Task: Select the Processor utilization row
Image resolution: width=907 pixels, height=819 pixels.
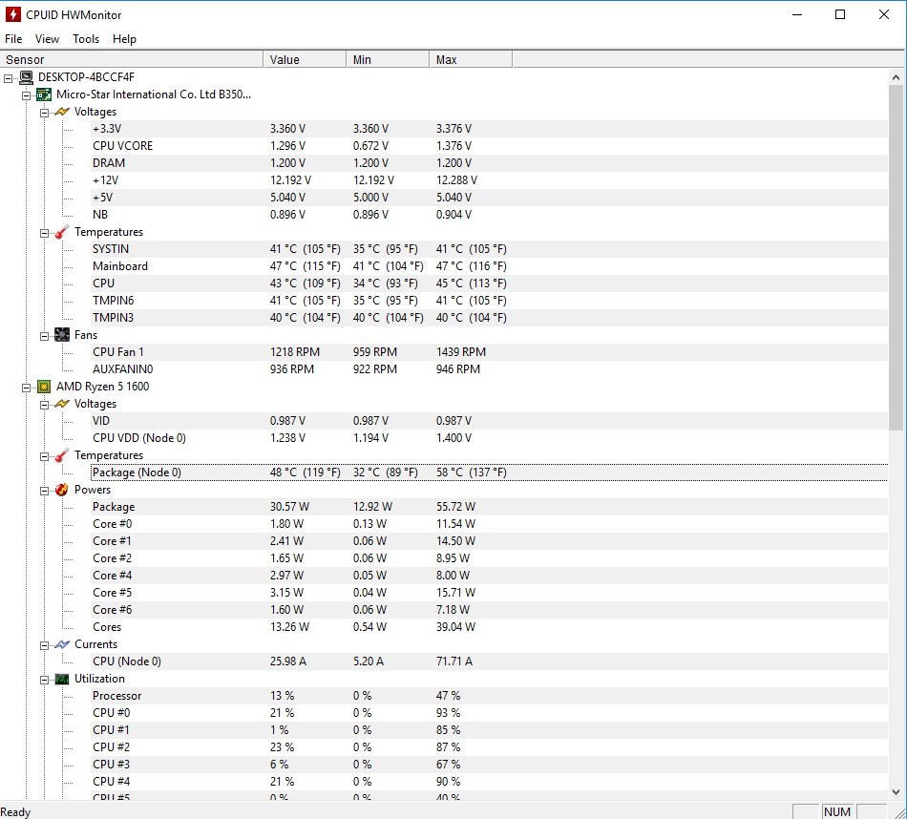Action: click(x=489, y=695)
